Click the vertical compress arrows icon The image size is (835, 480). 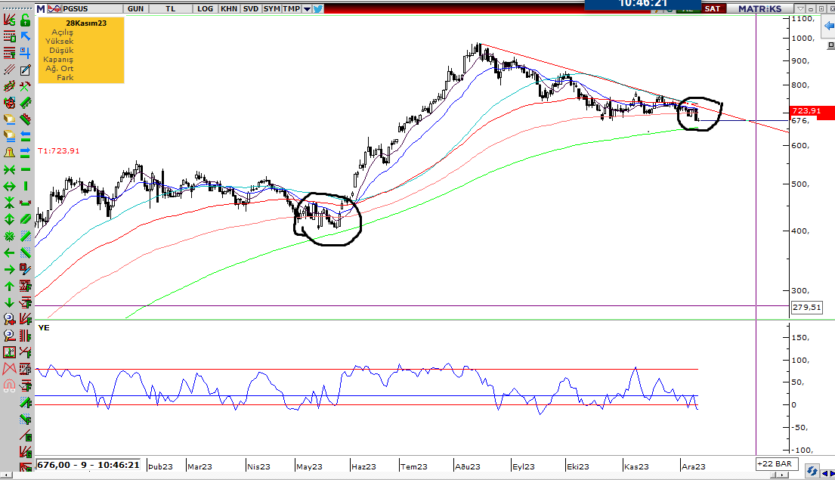tap(9, 203)
